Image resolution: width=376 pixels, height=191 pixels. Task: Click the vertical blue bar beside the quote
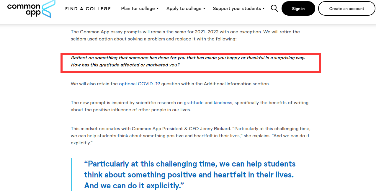pyautogui.click(x=72, y=174)
